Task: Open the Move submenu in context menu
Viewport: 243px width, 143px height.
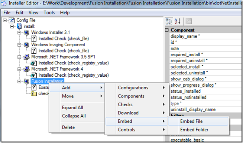Action: point(77,96)
